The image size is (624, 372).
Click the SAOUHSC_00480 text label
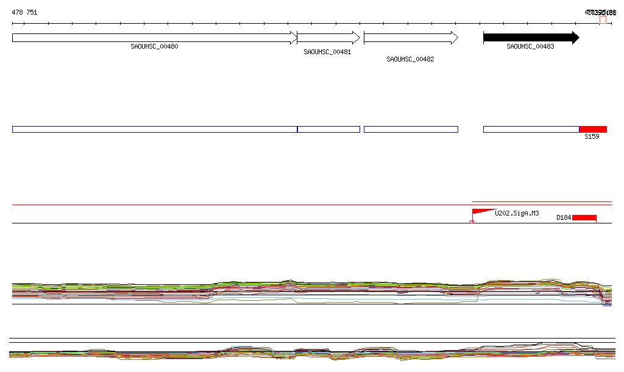(154, 46)
